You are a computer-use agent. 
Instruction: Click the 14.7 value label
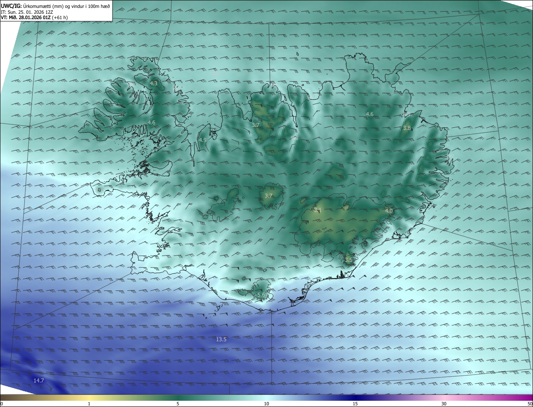click(x=39, y=380)
